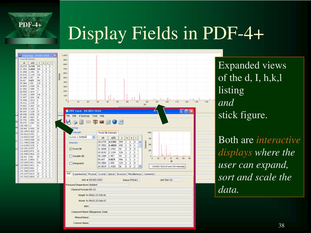The image size is (311, 233).
Task: Open the d-Spacings menu
Action: click(84, 116)
